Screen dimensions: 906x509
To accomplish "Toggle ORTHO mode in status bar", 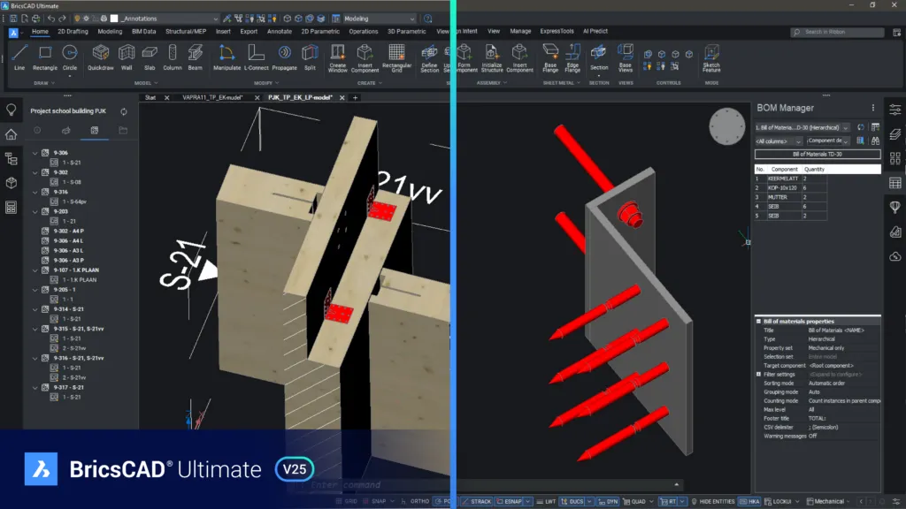I will click(x=419, y=502).
